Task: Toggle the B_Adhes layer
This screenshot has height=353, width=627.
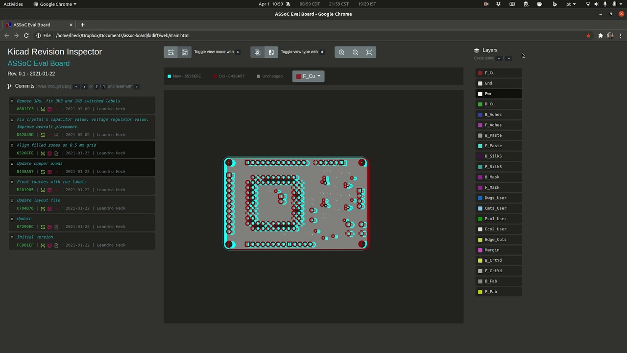Action: click(498, 114)
